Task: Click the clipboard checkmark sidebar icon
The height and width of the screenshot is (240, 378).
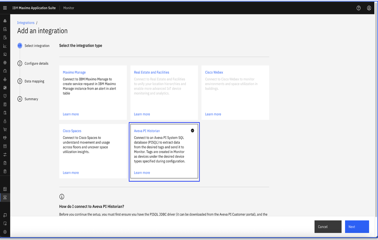Action: (5, 163)
